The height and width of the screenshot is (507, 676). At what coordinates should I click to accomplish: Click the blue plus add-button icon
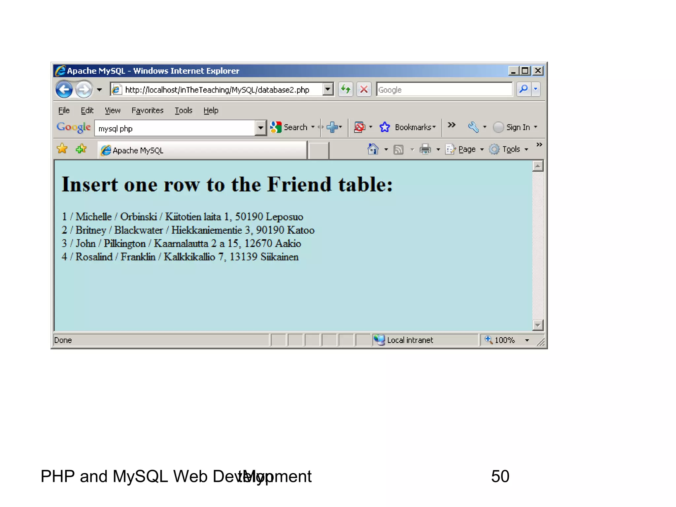coord(332,127)
